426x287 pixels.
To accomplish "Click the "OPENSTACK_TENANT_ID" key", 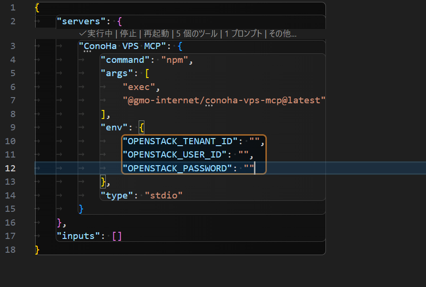I will [x=180, y=141].
